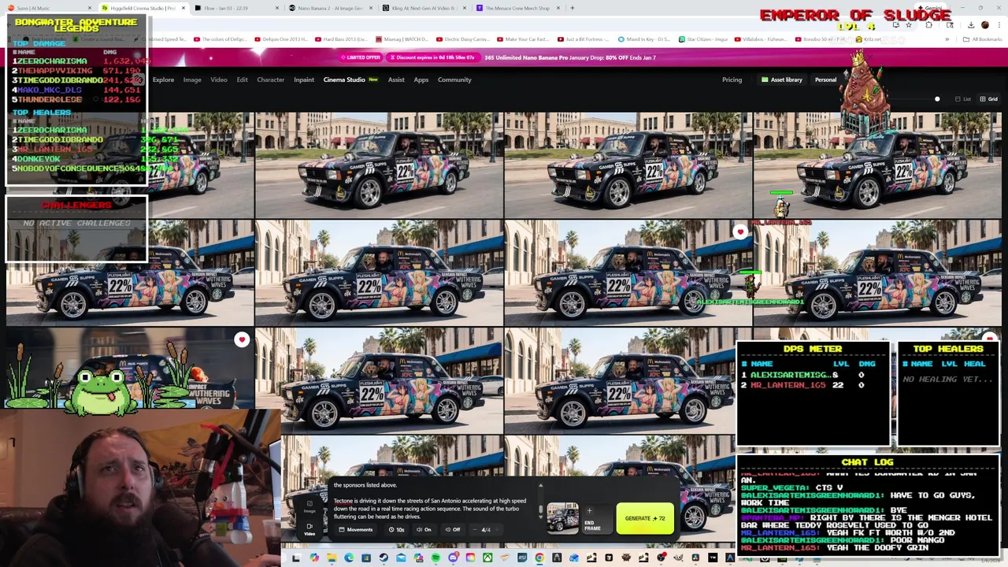Open the Video nav item
This screenshot has height=567, width=1008.
pos(219,80)
